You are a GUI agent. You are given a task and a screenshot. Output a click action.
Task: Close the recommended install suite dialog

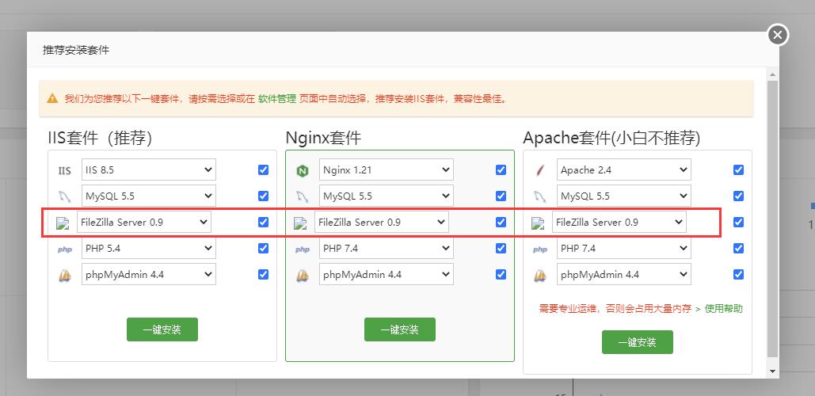778,35
